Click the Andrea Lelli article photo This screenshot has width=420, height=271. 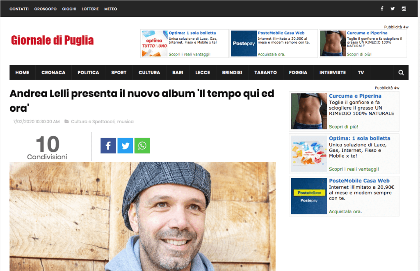tap(142, 216)
